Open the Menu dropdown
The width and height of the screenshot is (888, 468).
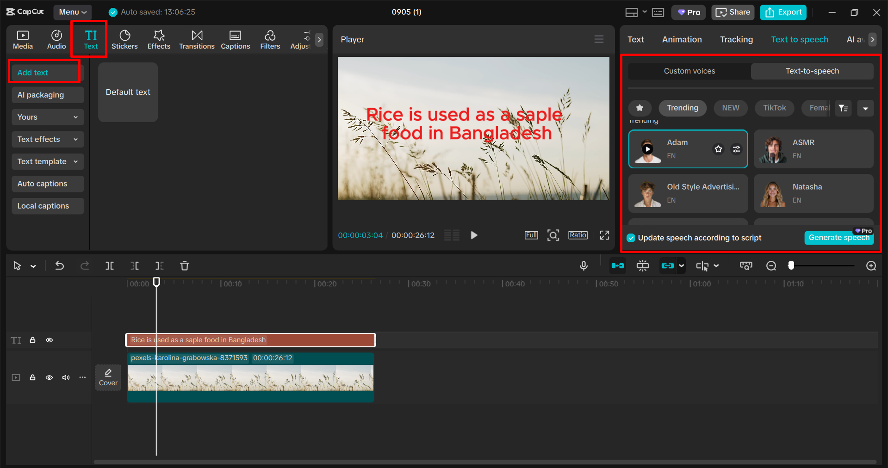(72, 12)
